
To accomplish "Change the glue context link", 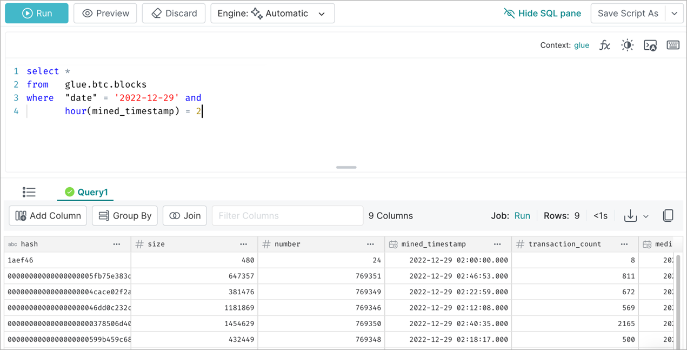I will click(x=582, y=45).
